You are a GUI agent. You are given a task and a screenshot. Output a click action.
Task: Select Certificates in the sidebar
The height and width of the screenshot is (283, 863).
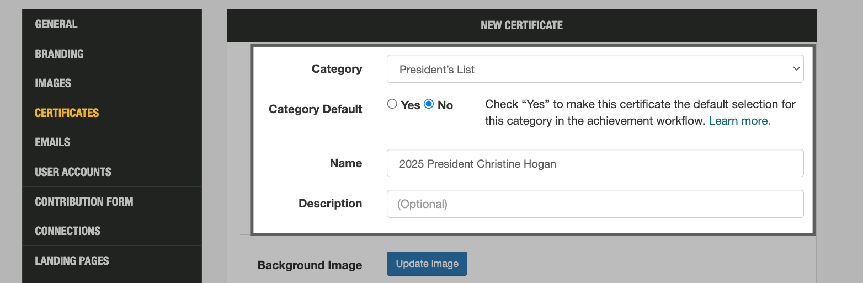(67, 113)
